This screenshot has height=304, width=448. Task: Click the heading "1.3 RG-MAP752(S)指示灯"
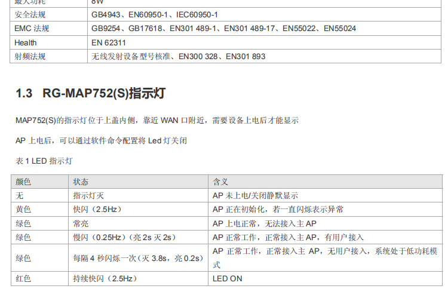(90, 93)
